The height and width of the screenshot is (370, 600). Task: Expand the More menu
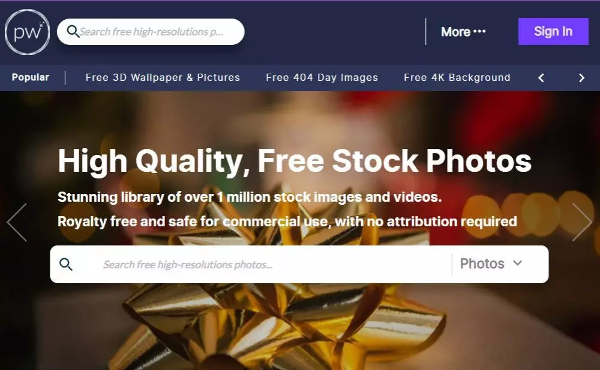coord(463,32)
